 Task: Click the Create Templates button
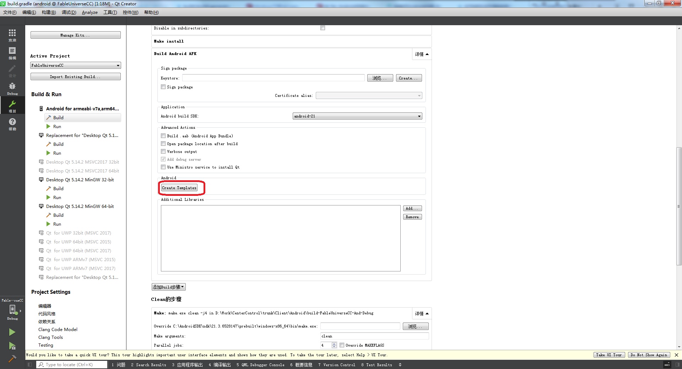tap(179, 188)
